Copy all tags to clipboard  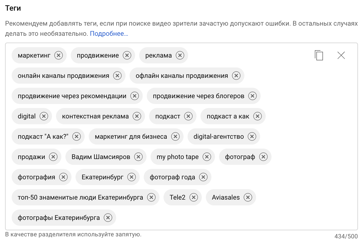pyautogui.click(x=319, y=55)
